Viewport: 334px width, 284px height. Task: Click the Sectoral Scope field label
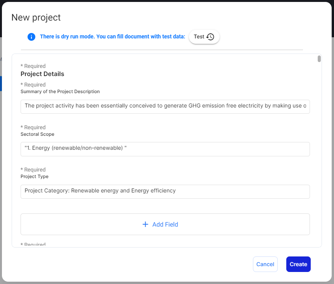[x=37, y=134]
